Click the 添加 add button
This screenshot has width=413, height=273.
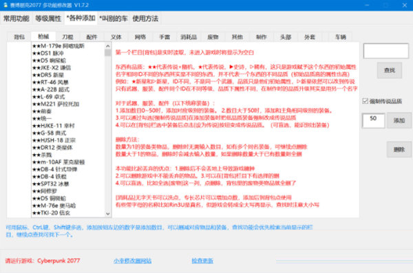click(399, 120)
